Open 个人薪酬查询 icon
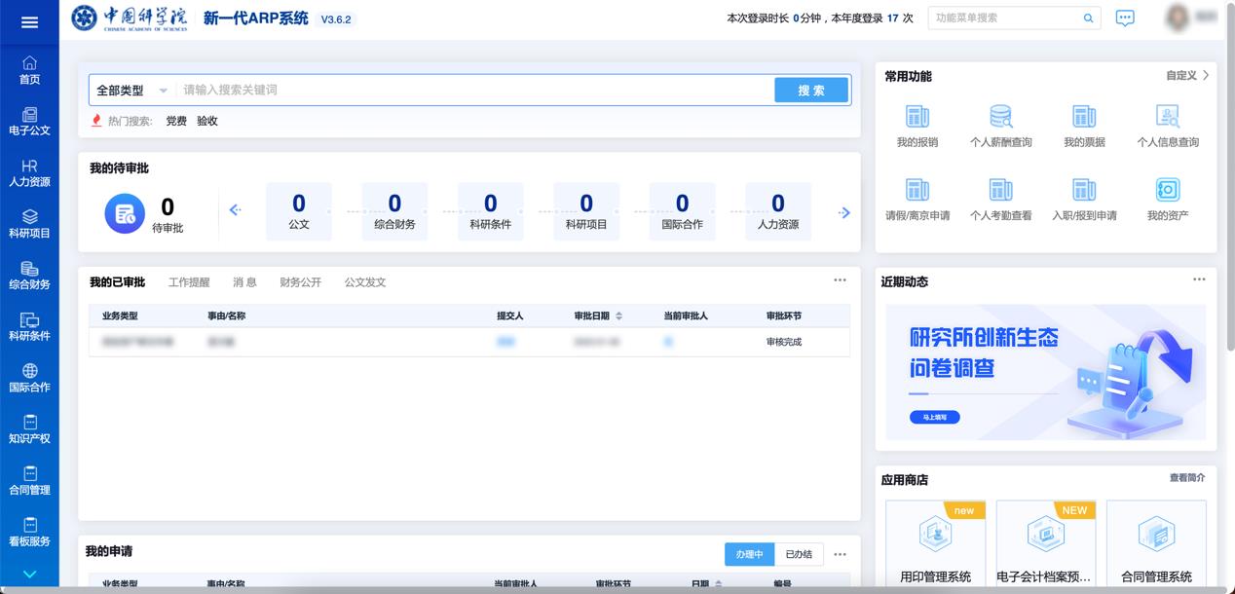The height and width of the screenshot is (594, 1235). click(1000, 118)
